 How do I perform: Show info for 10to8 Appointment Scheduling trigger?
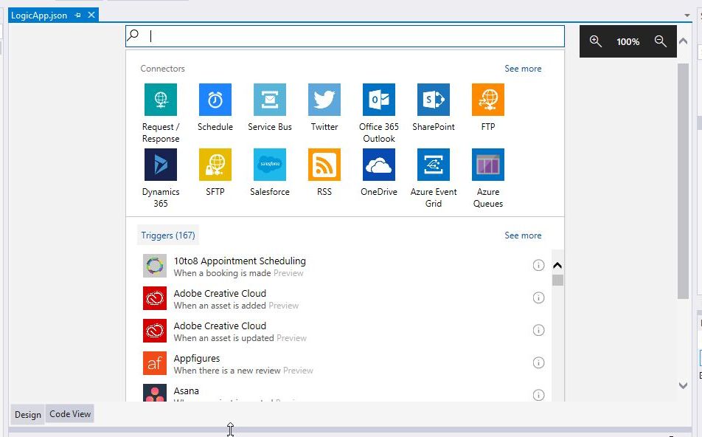click(x=538, y=266)
